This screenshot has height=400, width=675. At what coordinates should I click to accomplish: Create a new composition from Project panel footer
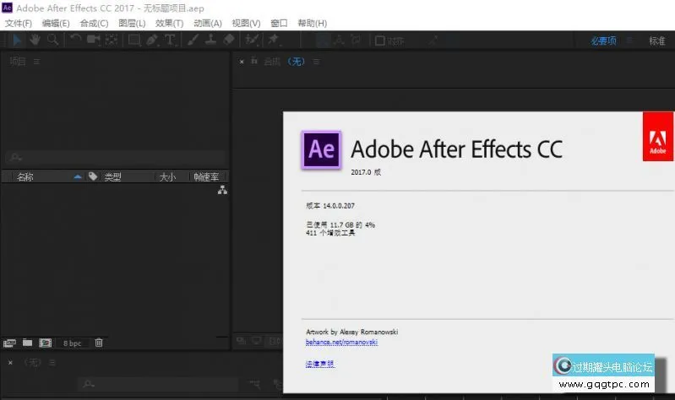point(45,343)
